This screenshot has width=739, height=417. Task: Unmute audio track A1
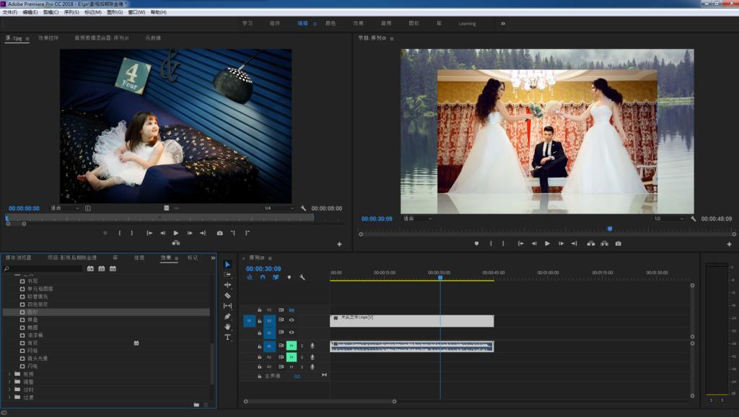tap(292, 346)
